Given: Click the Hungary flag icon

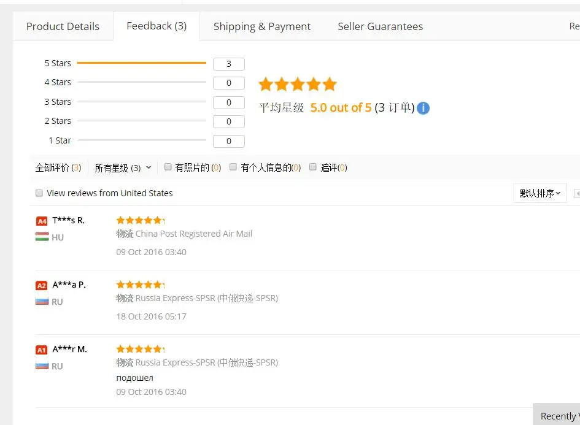Looking at the screenshot, I should click(42, 237).
